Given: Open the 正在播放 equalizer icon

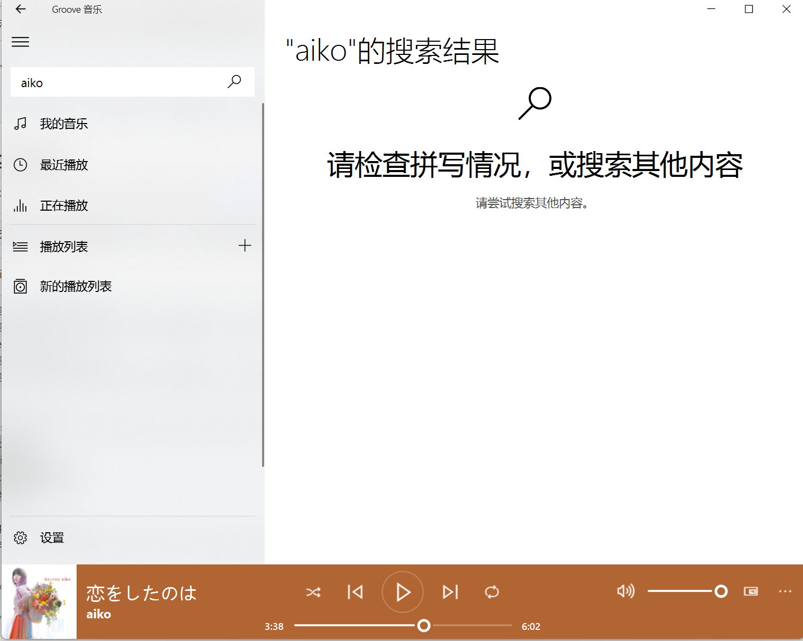Looking at the screenshot, I should pyautogui.click(x=20, y=206).
